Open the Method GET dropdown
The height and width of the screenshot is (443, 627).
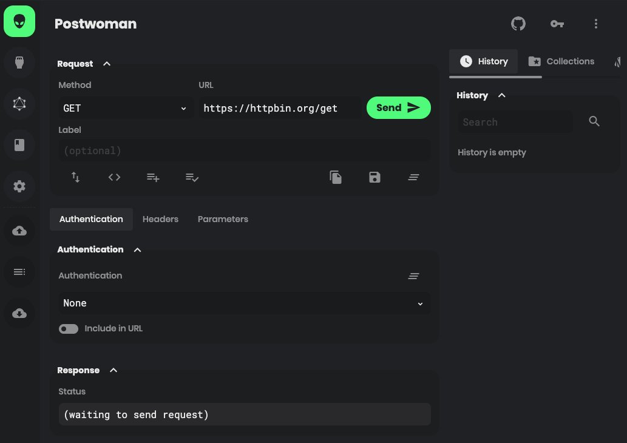click(125, 108)
